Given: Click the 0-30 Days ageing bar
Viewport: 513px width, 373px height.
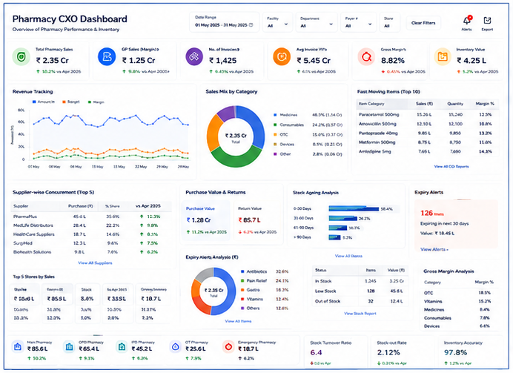Looking at the screenshot, I should tap(354, 209).
